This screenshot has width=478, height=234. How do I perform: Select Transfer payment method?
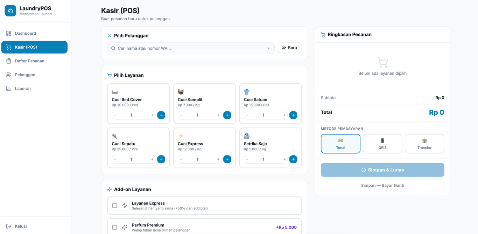[424, 144]
